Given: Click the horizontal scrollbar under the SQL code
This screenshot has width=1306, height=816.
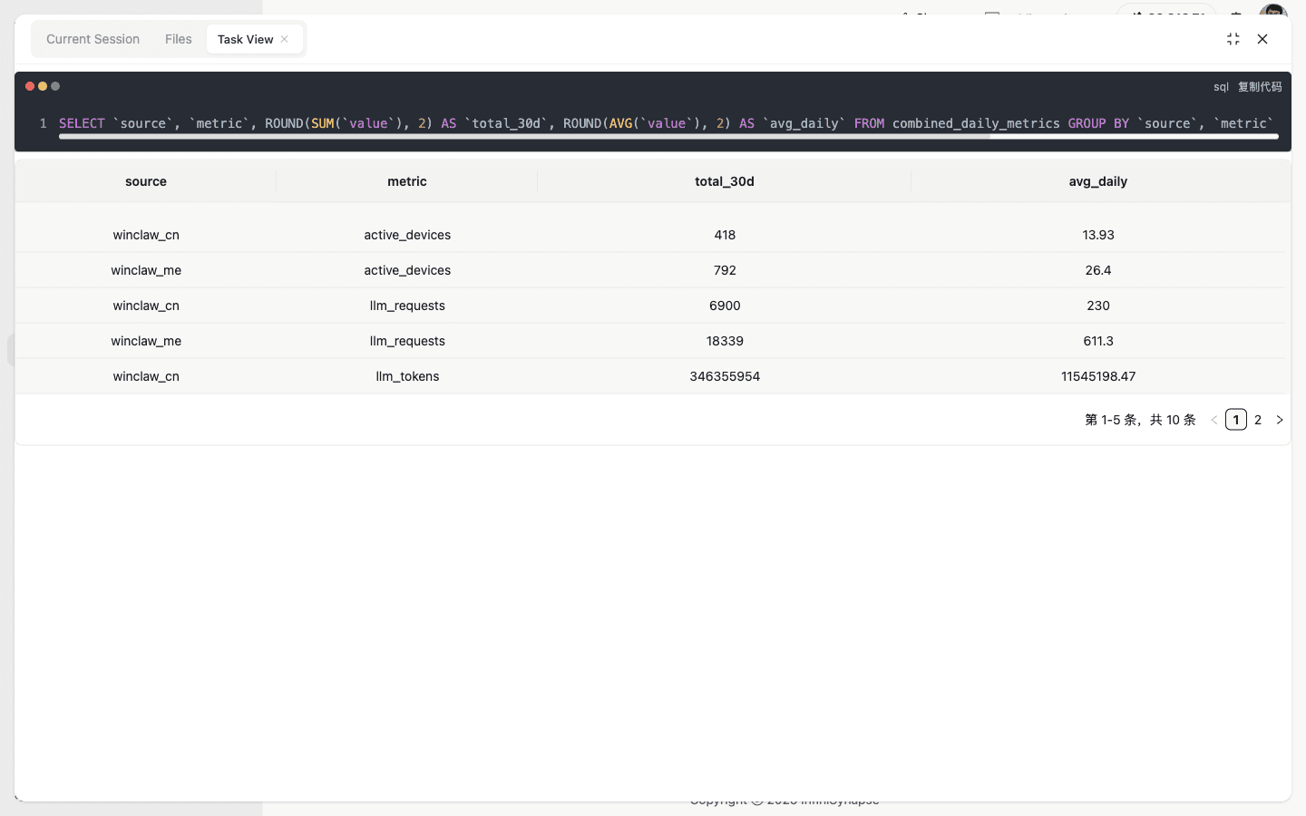Looking at the screenshot, I should click(x=668, y=137).
